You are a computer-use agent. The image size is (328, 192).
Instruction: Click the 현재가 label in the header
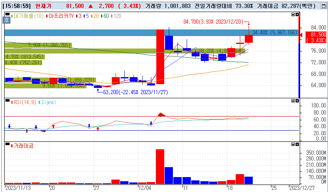[43, 6]
